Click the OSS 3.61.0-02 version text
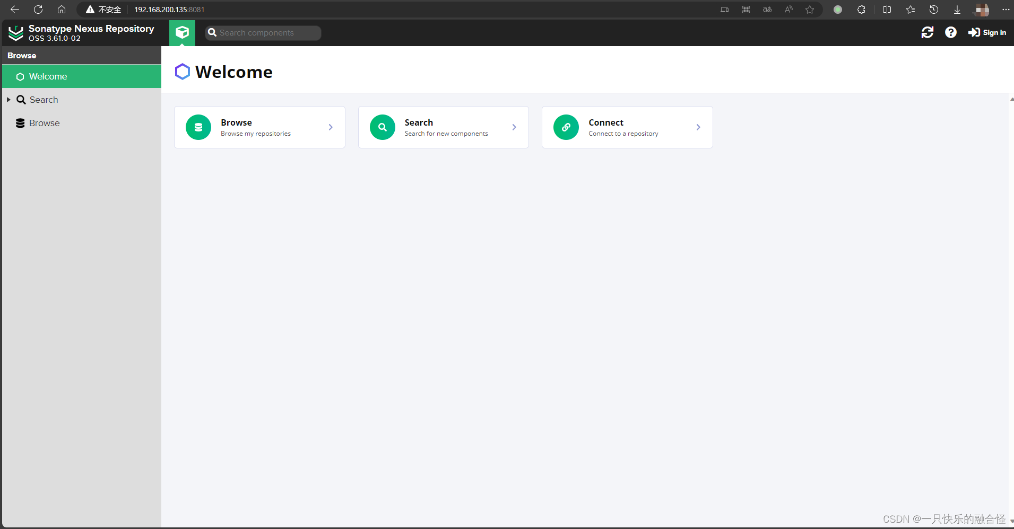This screenshot has height=529, width=1014. [55, 38]
